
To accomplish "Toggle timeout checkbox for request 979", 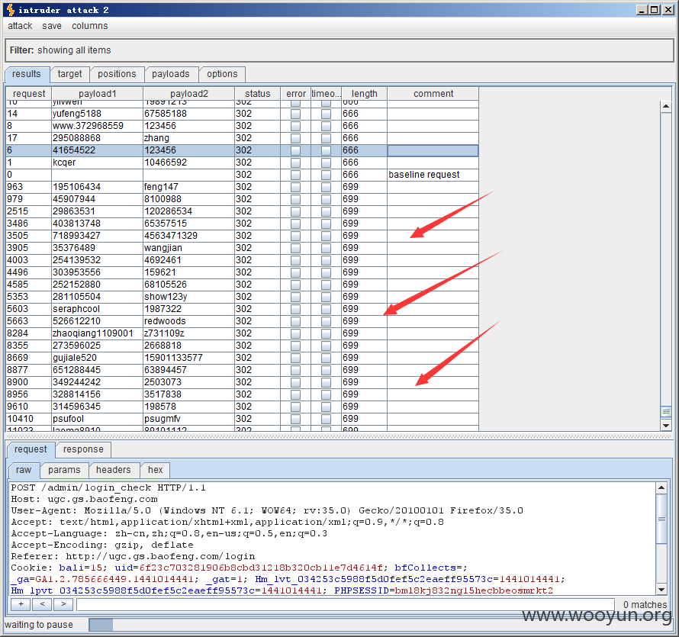I will [326, 199].
